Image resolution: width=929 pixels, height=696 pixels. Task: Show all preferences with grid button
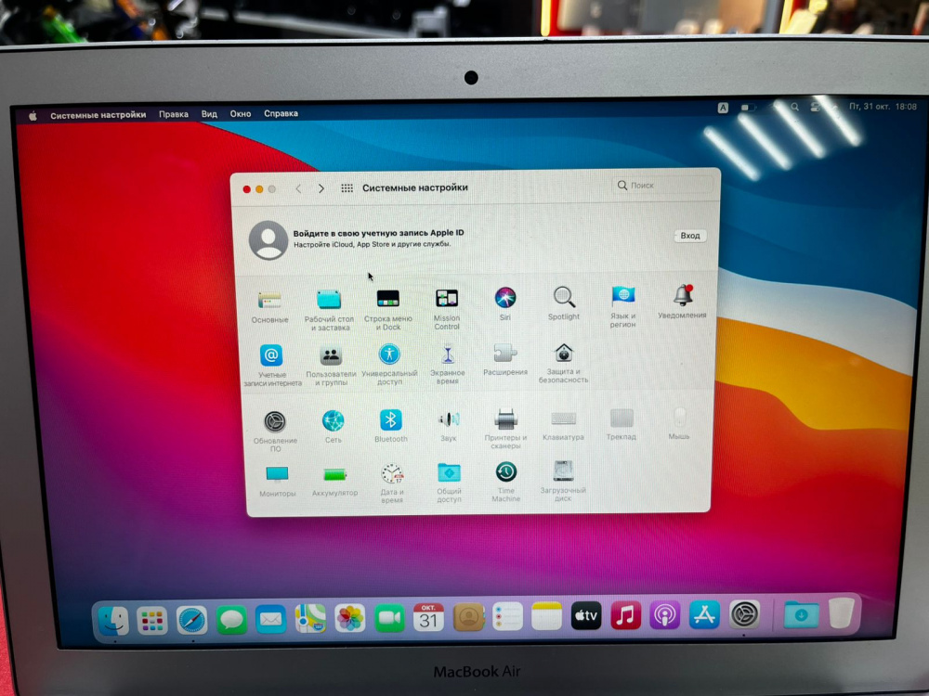pyautogui.click(x=347, y=188)
